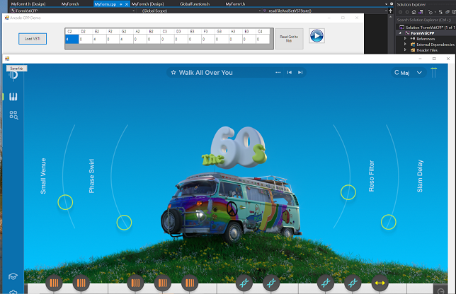Activate the second blue DNA modifier key

click(x=271, y=283)
